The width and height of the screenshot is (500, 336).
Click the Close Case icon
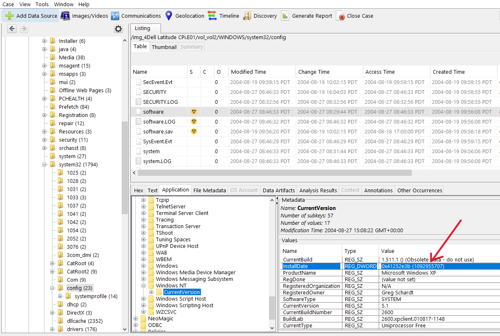coord(341,16)
